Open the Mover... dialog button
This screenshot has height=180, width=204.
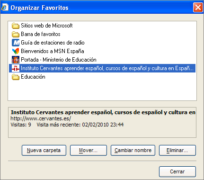point(89,150)
